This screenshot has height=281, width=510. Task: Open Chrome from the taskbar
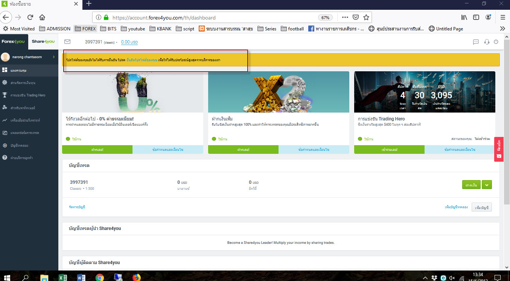click(99, 278)
